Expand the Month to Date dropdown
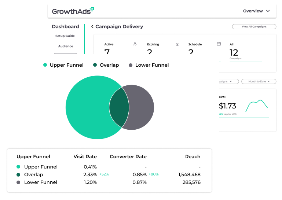 (259, 81)
